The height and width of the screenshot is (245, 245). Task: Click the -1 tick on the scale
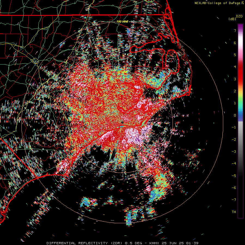point(234,127)
